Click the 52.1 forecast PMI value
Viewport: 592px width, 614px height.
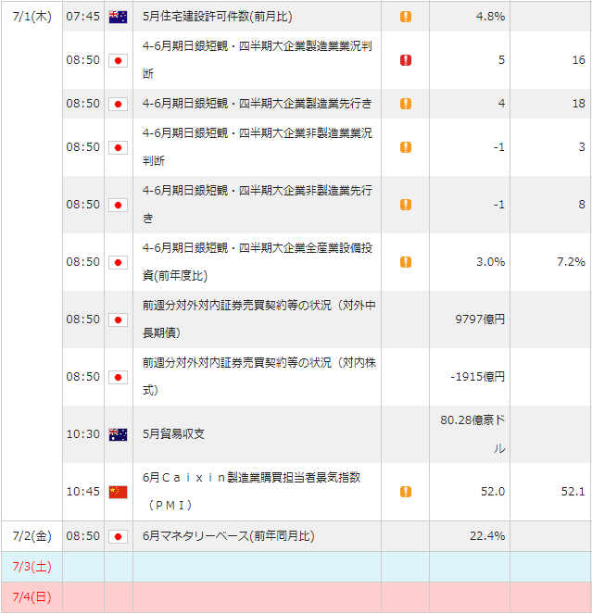click(573, 492)
